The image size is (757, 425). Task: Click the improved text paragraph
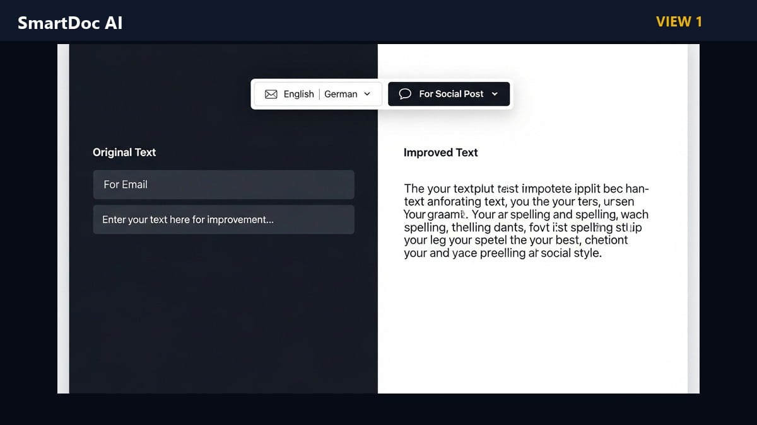tap(527, 221)
